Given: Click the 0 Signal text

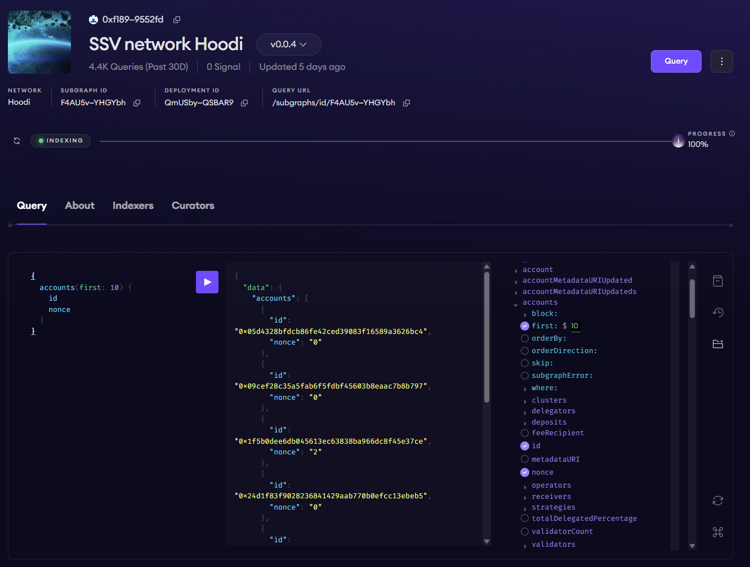Looking at the screenshot, I should 224,67.
